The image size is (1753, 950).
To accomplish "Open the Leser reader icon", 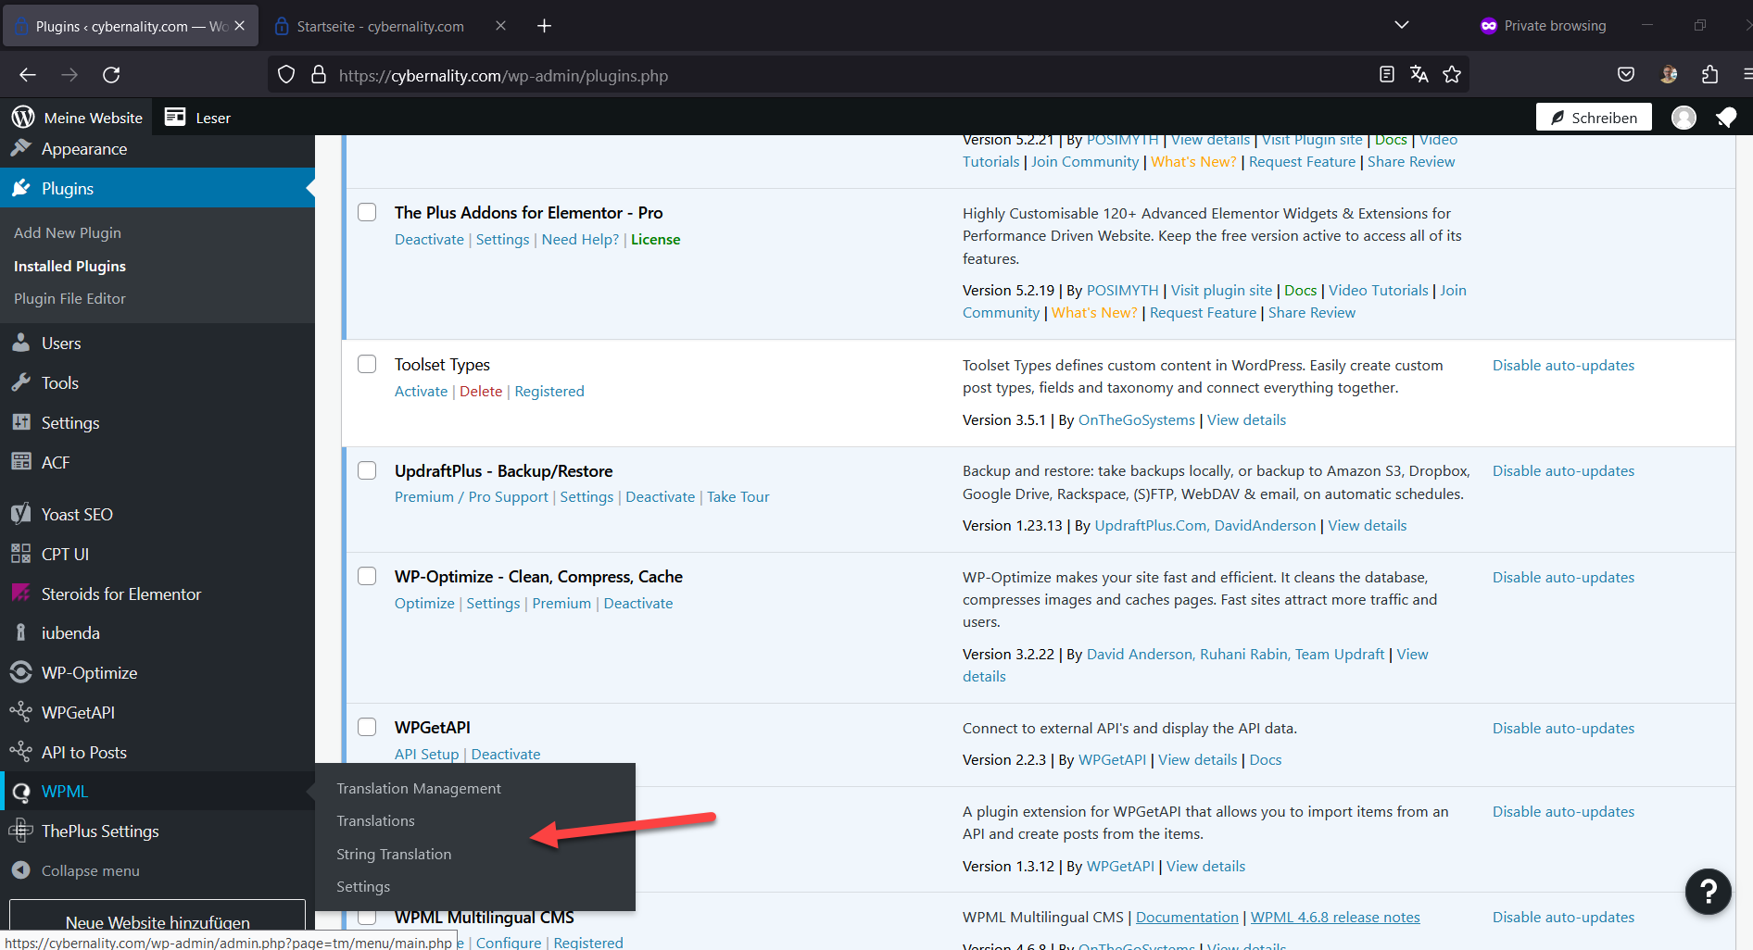I will click(x=197, y=118).
